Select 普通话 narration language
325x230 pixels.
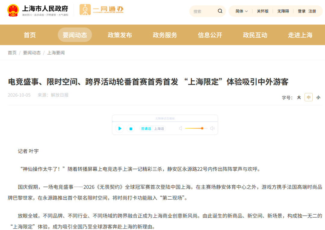tap(146, 129)
